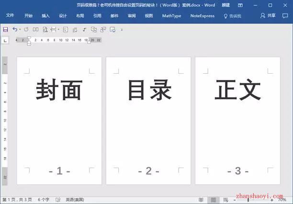Viewport: 293px width, 204px height.
Task: Click the Redo icon in the toolbar
Action: 26,29
